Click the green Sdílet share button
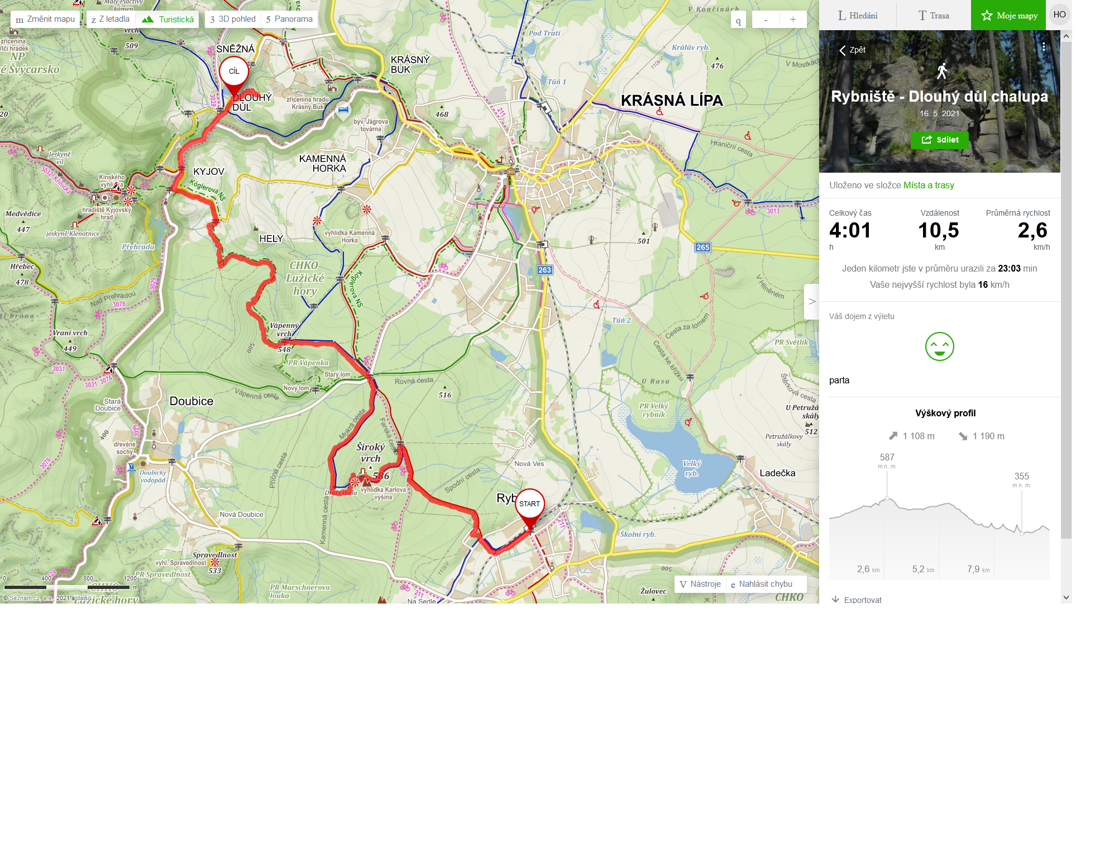The image size is (1119, 865). coord(939,140)
